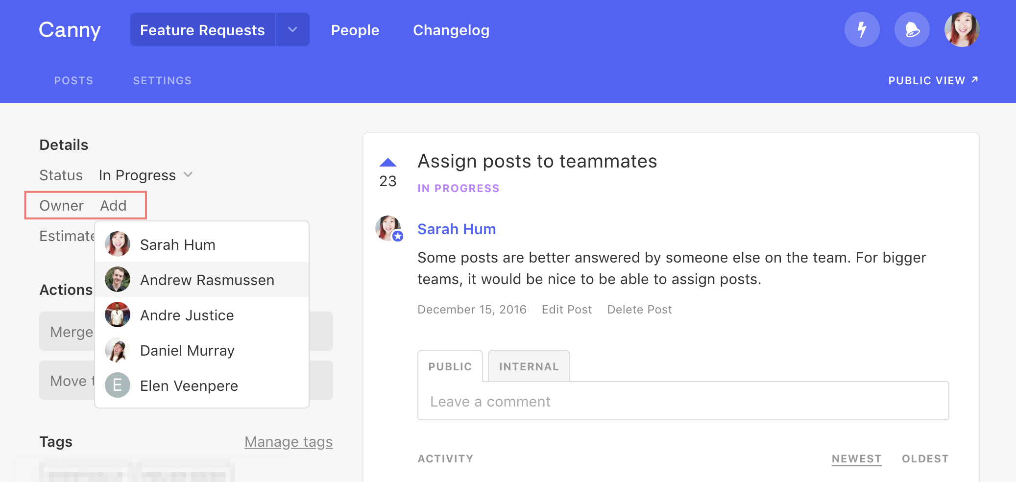The width and height of the screenshot is (1016, 482).
Task: Open the Changelog page
Action: tap(451, 30)
